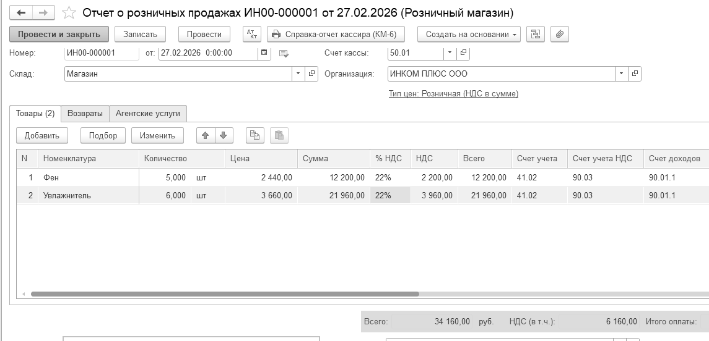Click the 22% НДС cell of Фен row
Viewport: 709px width, 341px height.
click(x=390, y=178)
